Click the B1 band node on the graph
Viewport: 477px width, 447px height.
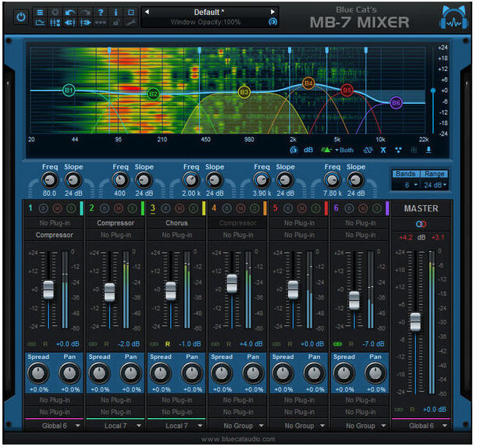coord(69,90)
